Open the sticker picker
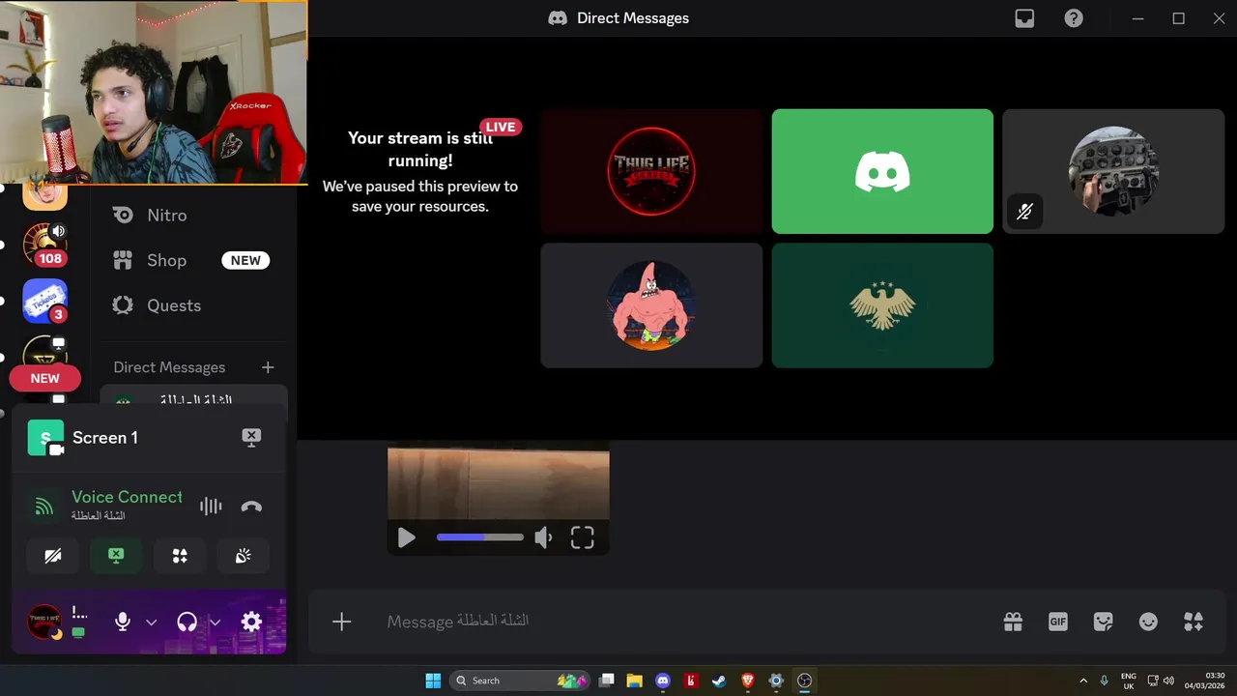This screenshot has height=696, width=1237. click(x=1103, y=622)
